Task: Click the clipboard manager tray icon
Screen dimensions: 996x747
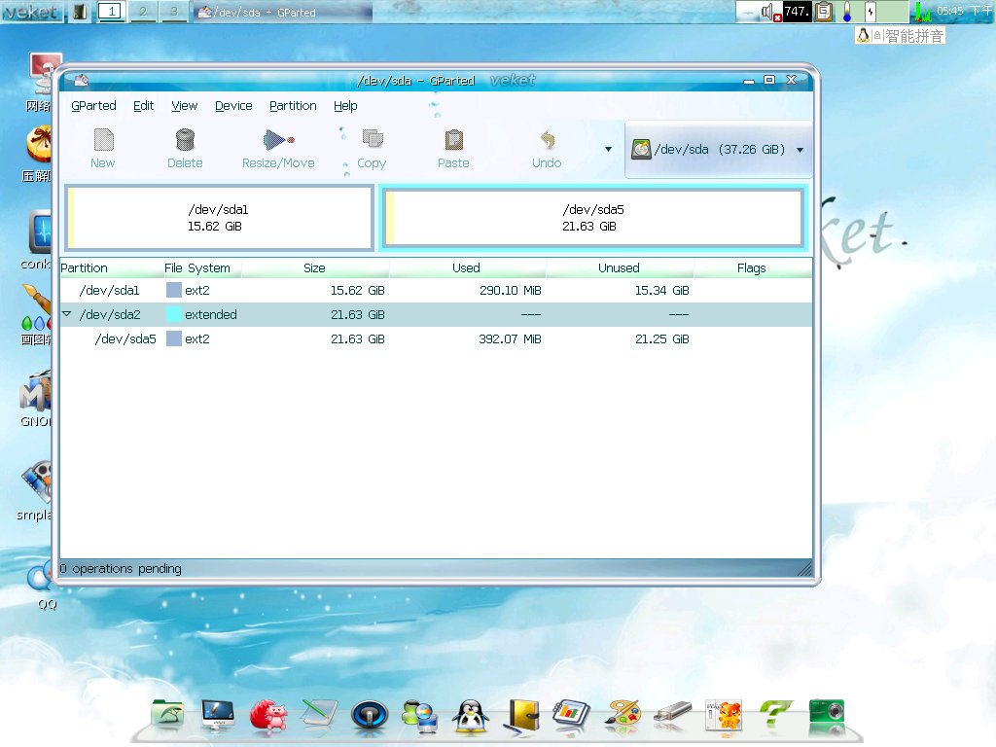Action: coord(824,12)
